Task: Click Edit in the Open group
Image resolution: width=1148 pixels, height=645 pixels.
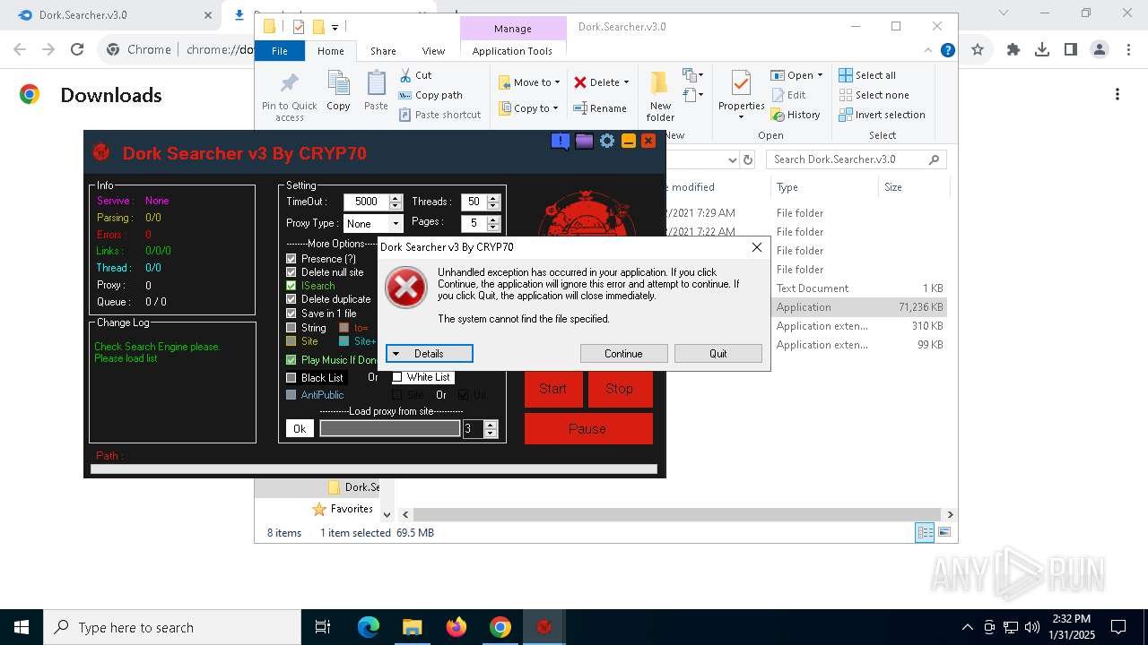Action: point(788,95)
